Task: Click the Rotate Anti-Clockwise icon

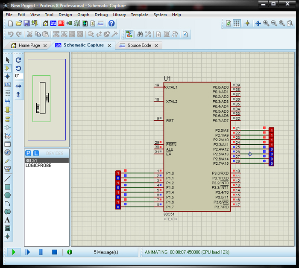Action: (x=18, y=68)
